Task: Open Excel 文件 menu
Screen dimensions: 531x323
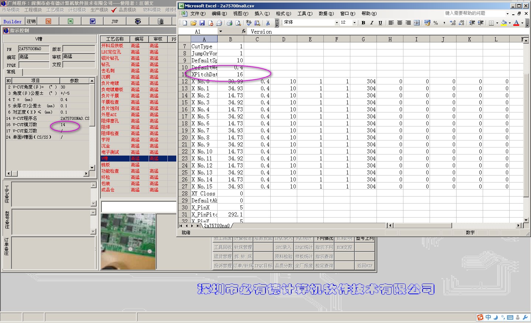Action: click(198, 13)
